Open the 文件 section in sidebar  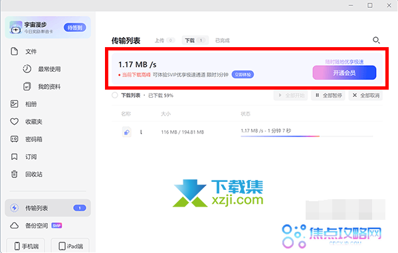click(x=24, y=52)
